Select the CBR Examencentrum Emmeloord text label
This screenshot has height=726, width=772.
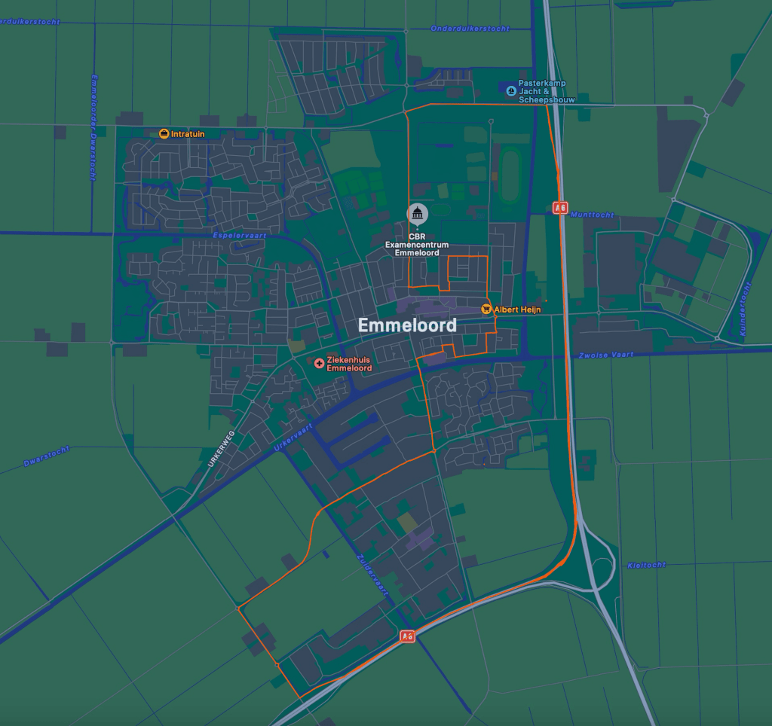417,245
